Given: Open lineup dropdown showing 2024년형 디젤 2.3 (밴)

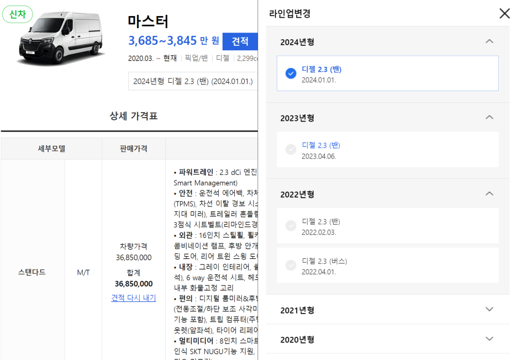Looking at the screenshot, I should point(193,81).
